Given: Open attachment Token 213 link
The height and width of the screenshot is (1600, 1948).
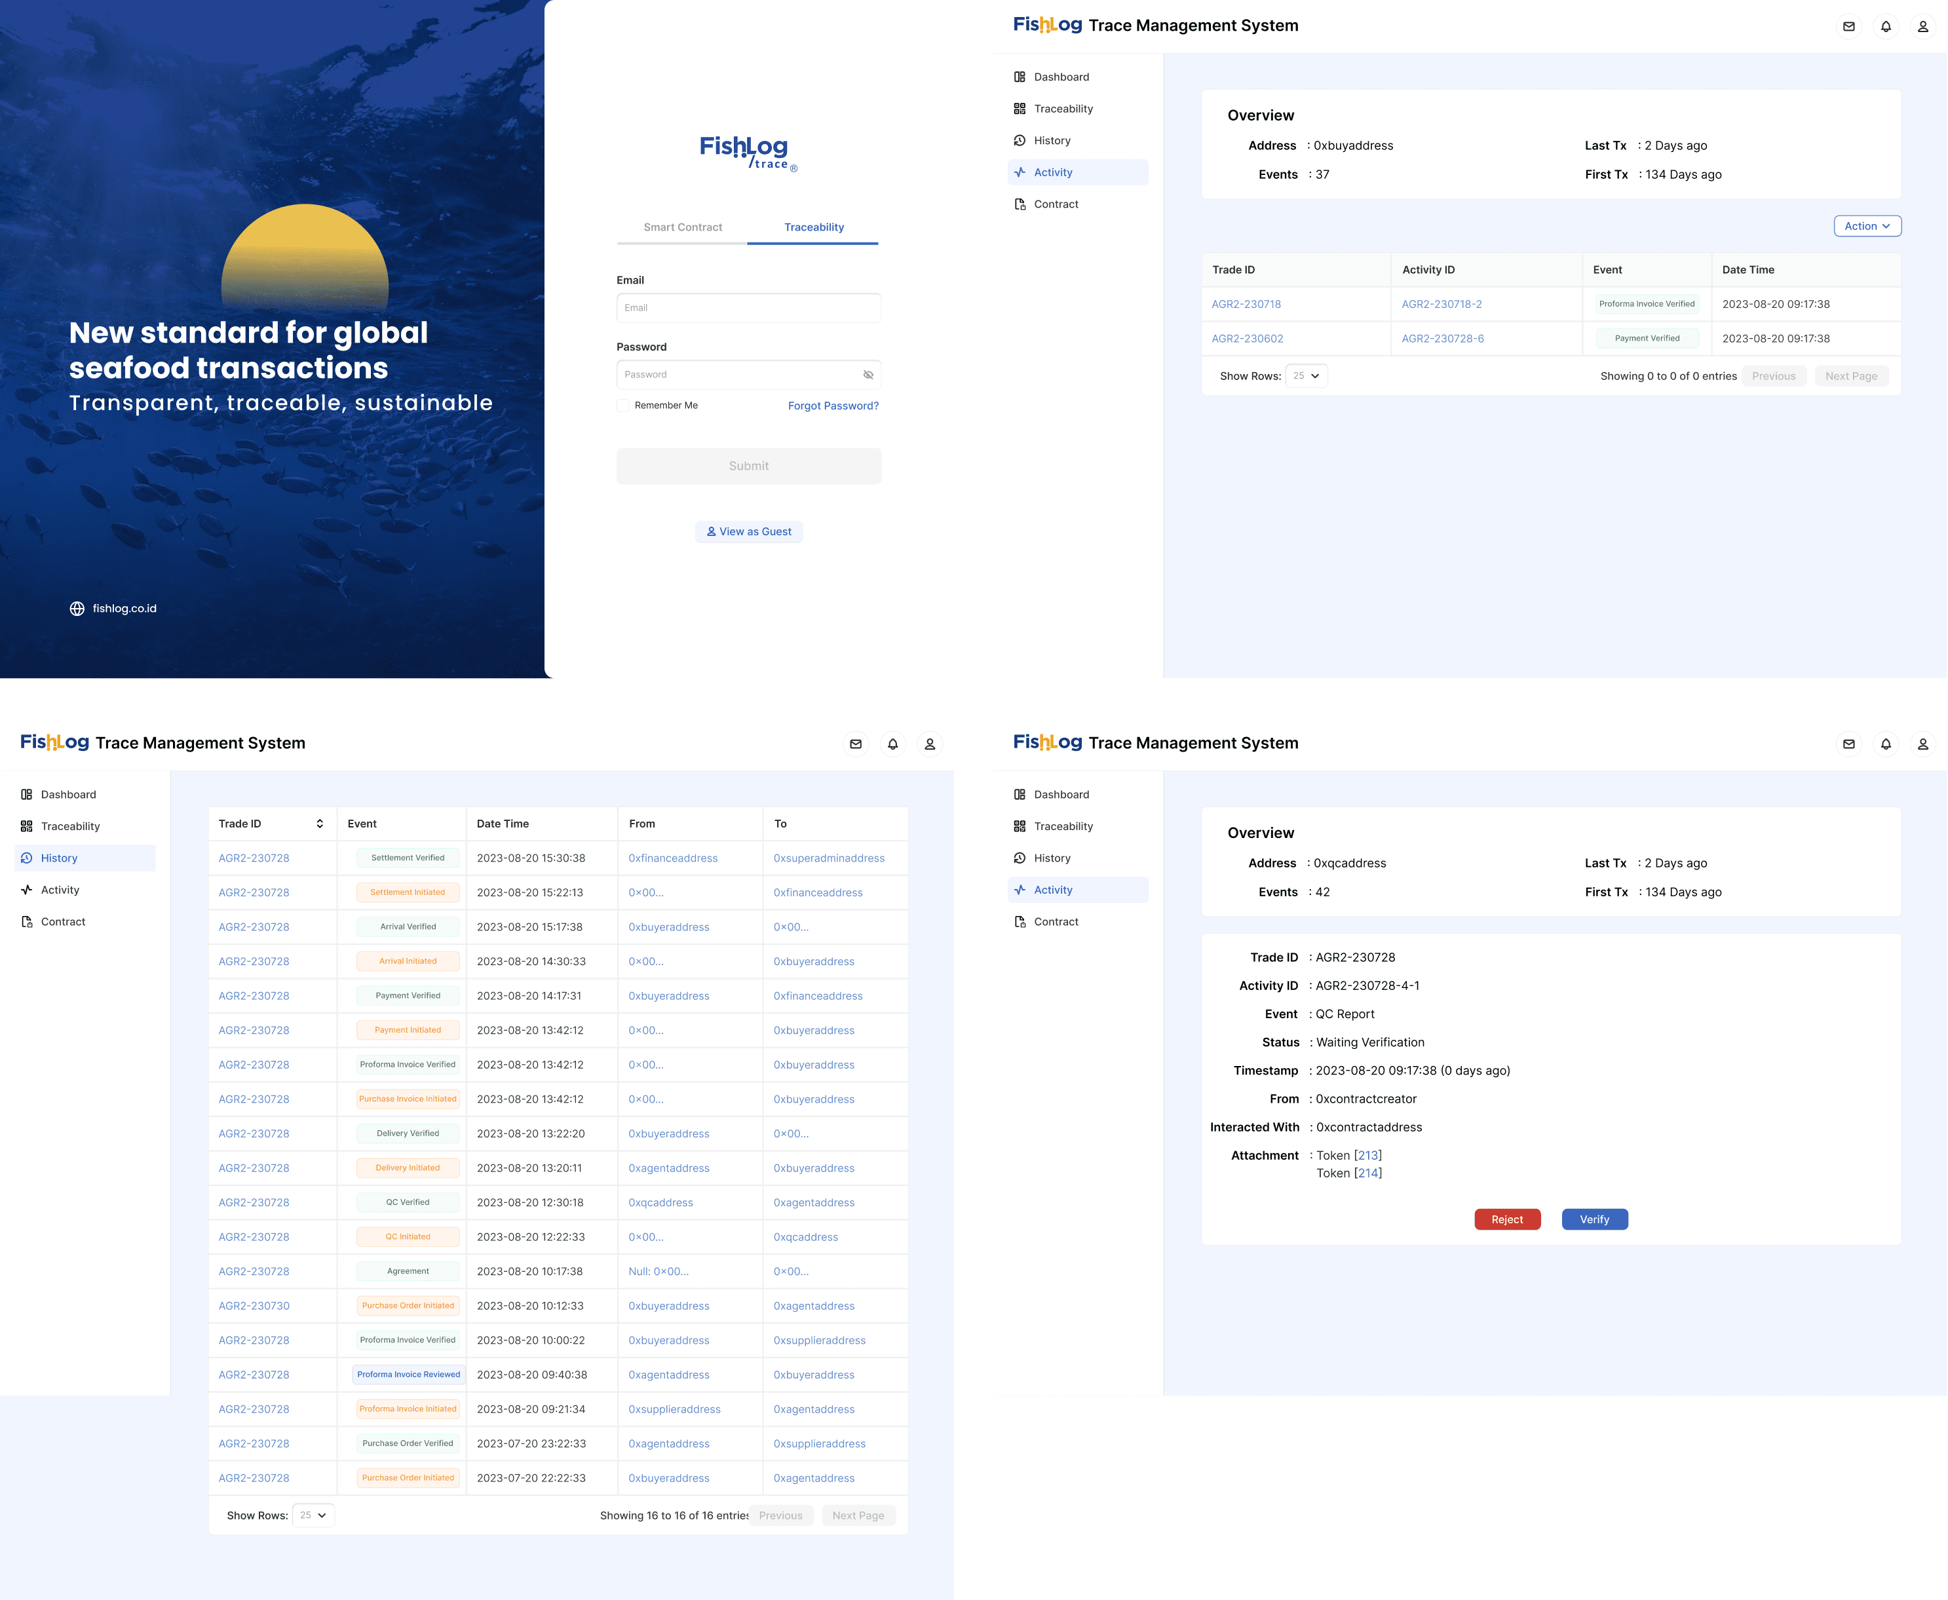Looking at the screenshot, I should pyautogui.click(x=1367, y=1156).
